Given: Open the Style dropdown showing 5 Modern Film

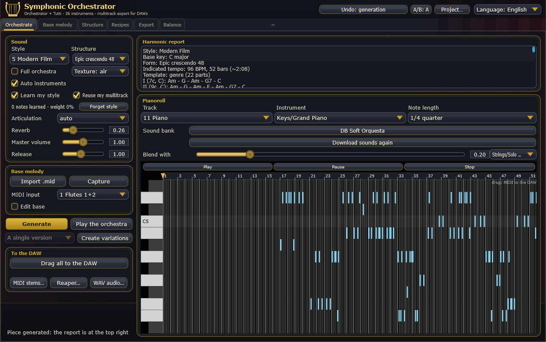Looking at the screenshot, I should pos(39,59).
